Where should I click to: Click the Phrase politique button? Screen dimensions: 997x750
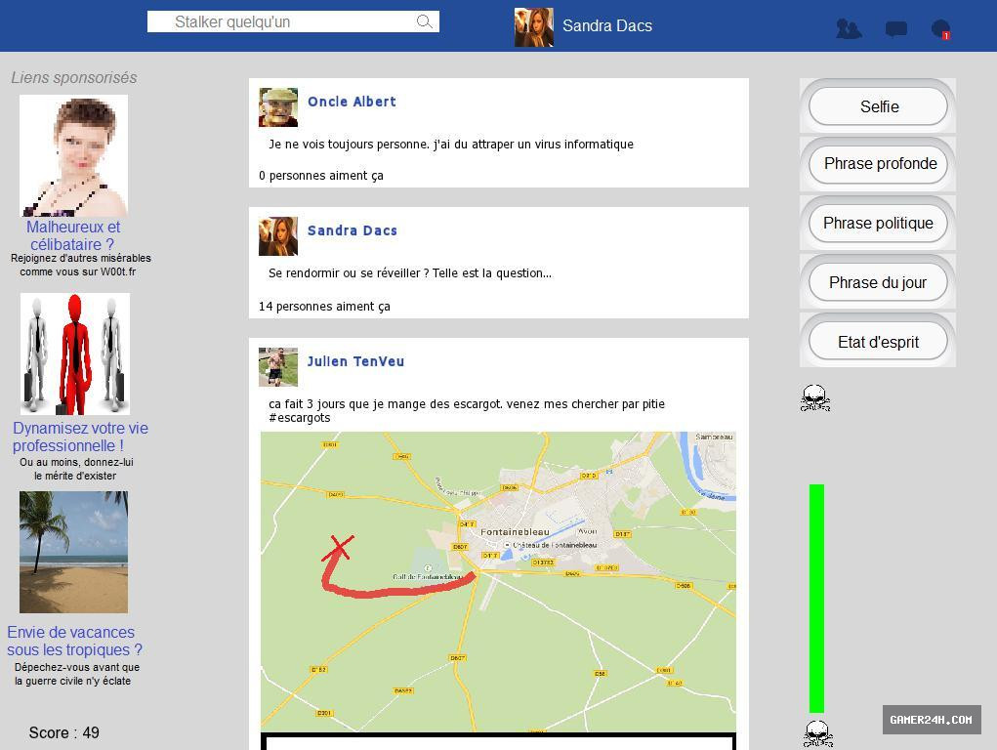878,224
